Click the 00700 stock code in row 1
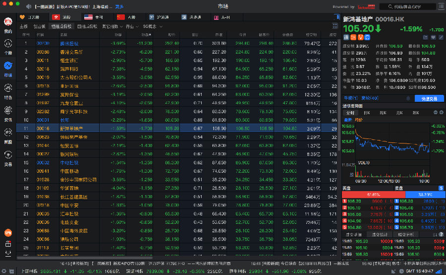 coord(43,43)
